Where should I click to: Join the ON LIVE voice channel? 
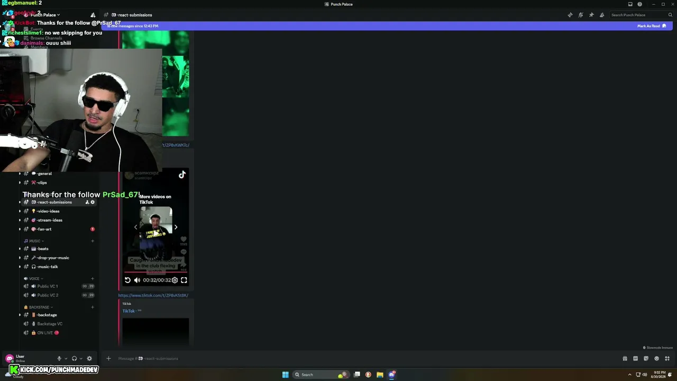pyautogui.click(x=58, y=333)
